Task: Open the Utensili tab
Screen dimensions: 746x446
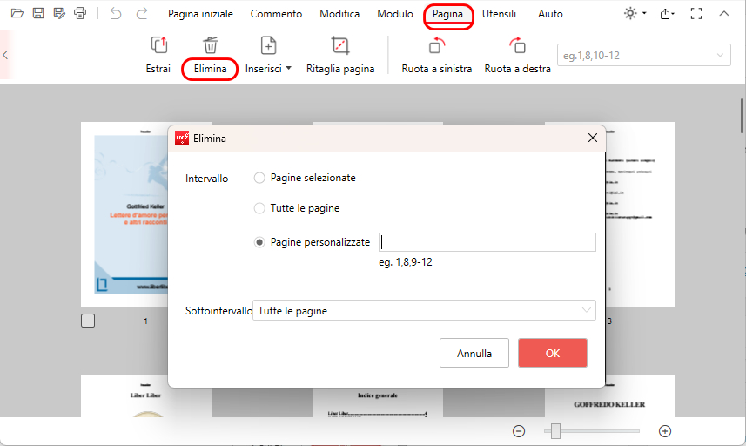Action: tap(499, 14)
